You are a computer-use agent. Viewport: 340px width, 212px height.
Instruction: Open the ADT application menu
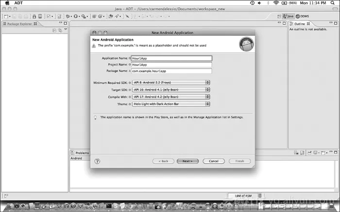point(18,3)
